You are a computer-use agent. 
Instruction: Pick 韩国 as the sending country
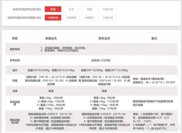click(89, 9)
